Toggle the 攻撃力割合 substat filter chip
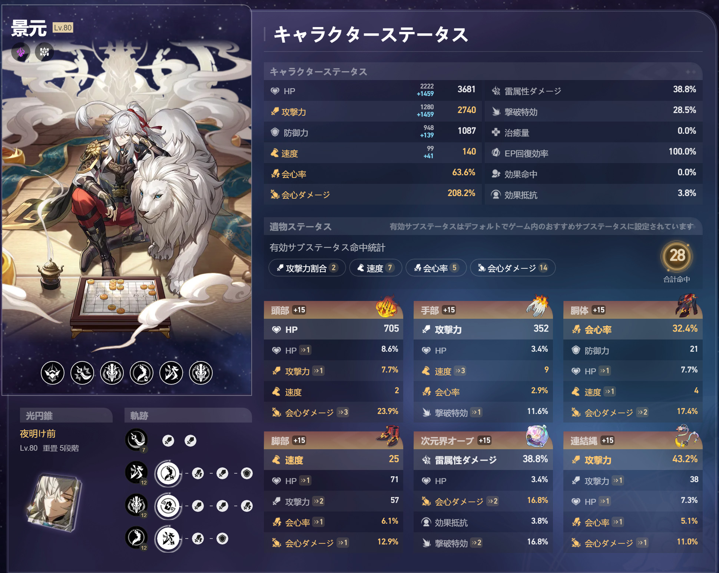 pyautogui.click(x=307, y=268)
